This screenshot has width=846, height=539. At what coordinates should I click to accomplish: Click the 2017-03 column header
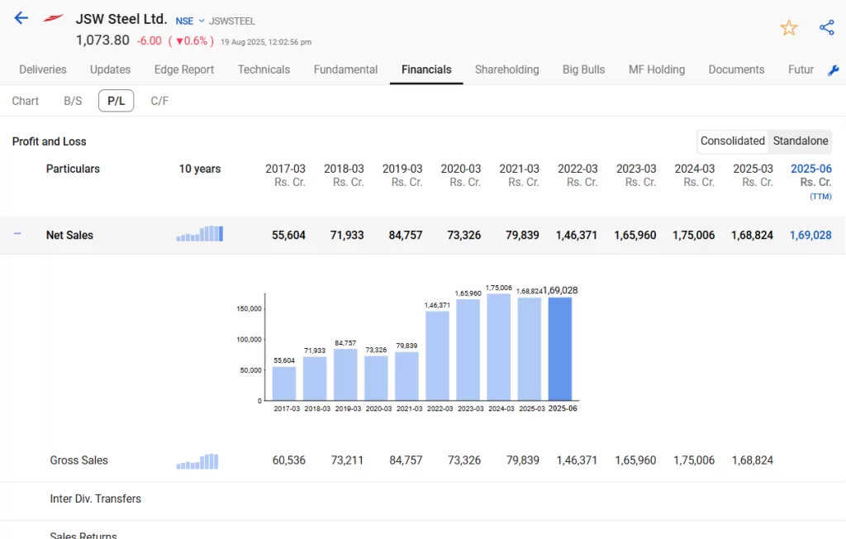pos(285,175)
